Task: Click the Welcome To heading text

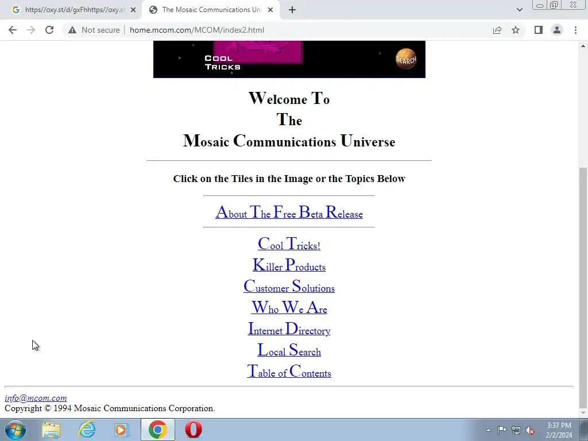Action: [x=289, y=99]
